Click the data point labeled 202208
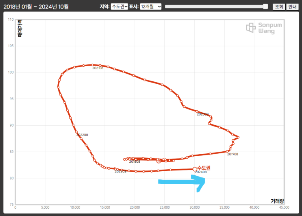Image resolution: width=302 pixels, height=216 pixels. coord(76,132)
